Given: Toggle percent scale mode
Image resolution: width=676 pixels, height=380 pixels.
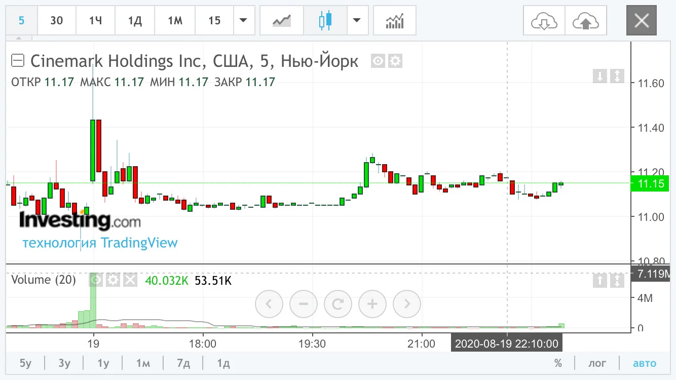Looking at the screenshot, I should pos(558,363).
